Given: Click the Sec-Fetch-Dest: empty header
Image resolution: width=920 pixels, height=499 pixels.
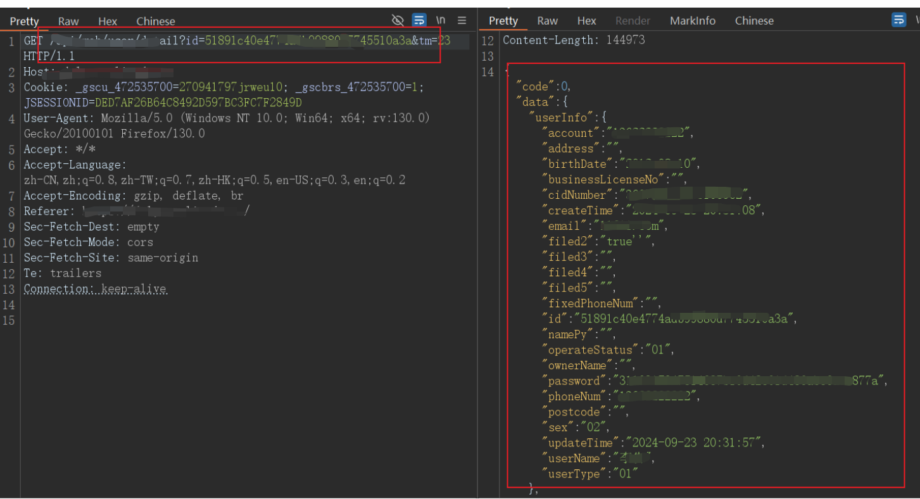Looking at the screenshot, I should point(91,227).
